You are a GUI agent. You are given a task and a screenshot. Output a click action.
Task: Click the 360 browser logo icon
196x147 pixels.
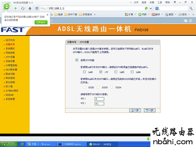(6, 6)
